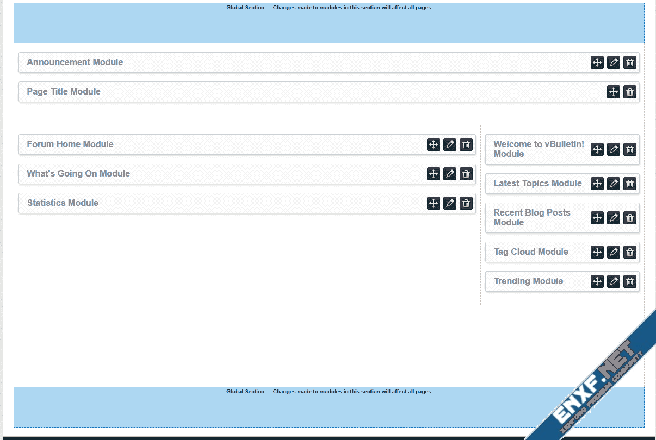Screen dimensions: 656x440
Task: Trash the Statistics Module
Action: click(x=466, y=203)
